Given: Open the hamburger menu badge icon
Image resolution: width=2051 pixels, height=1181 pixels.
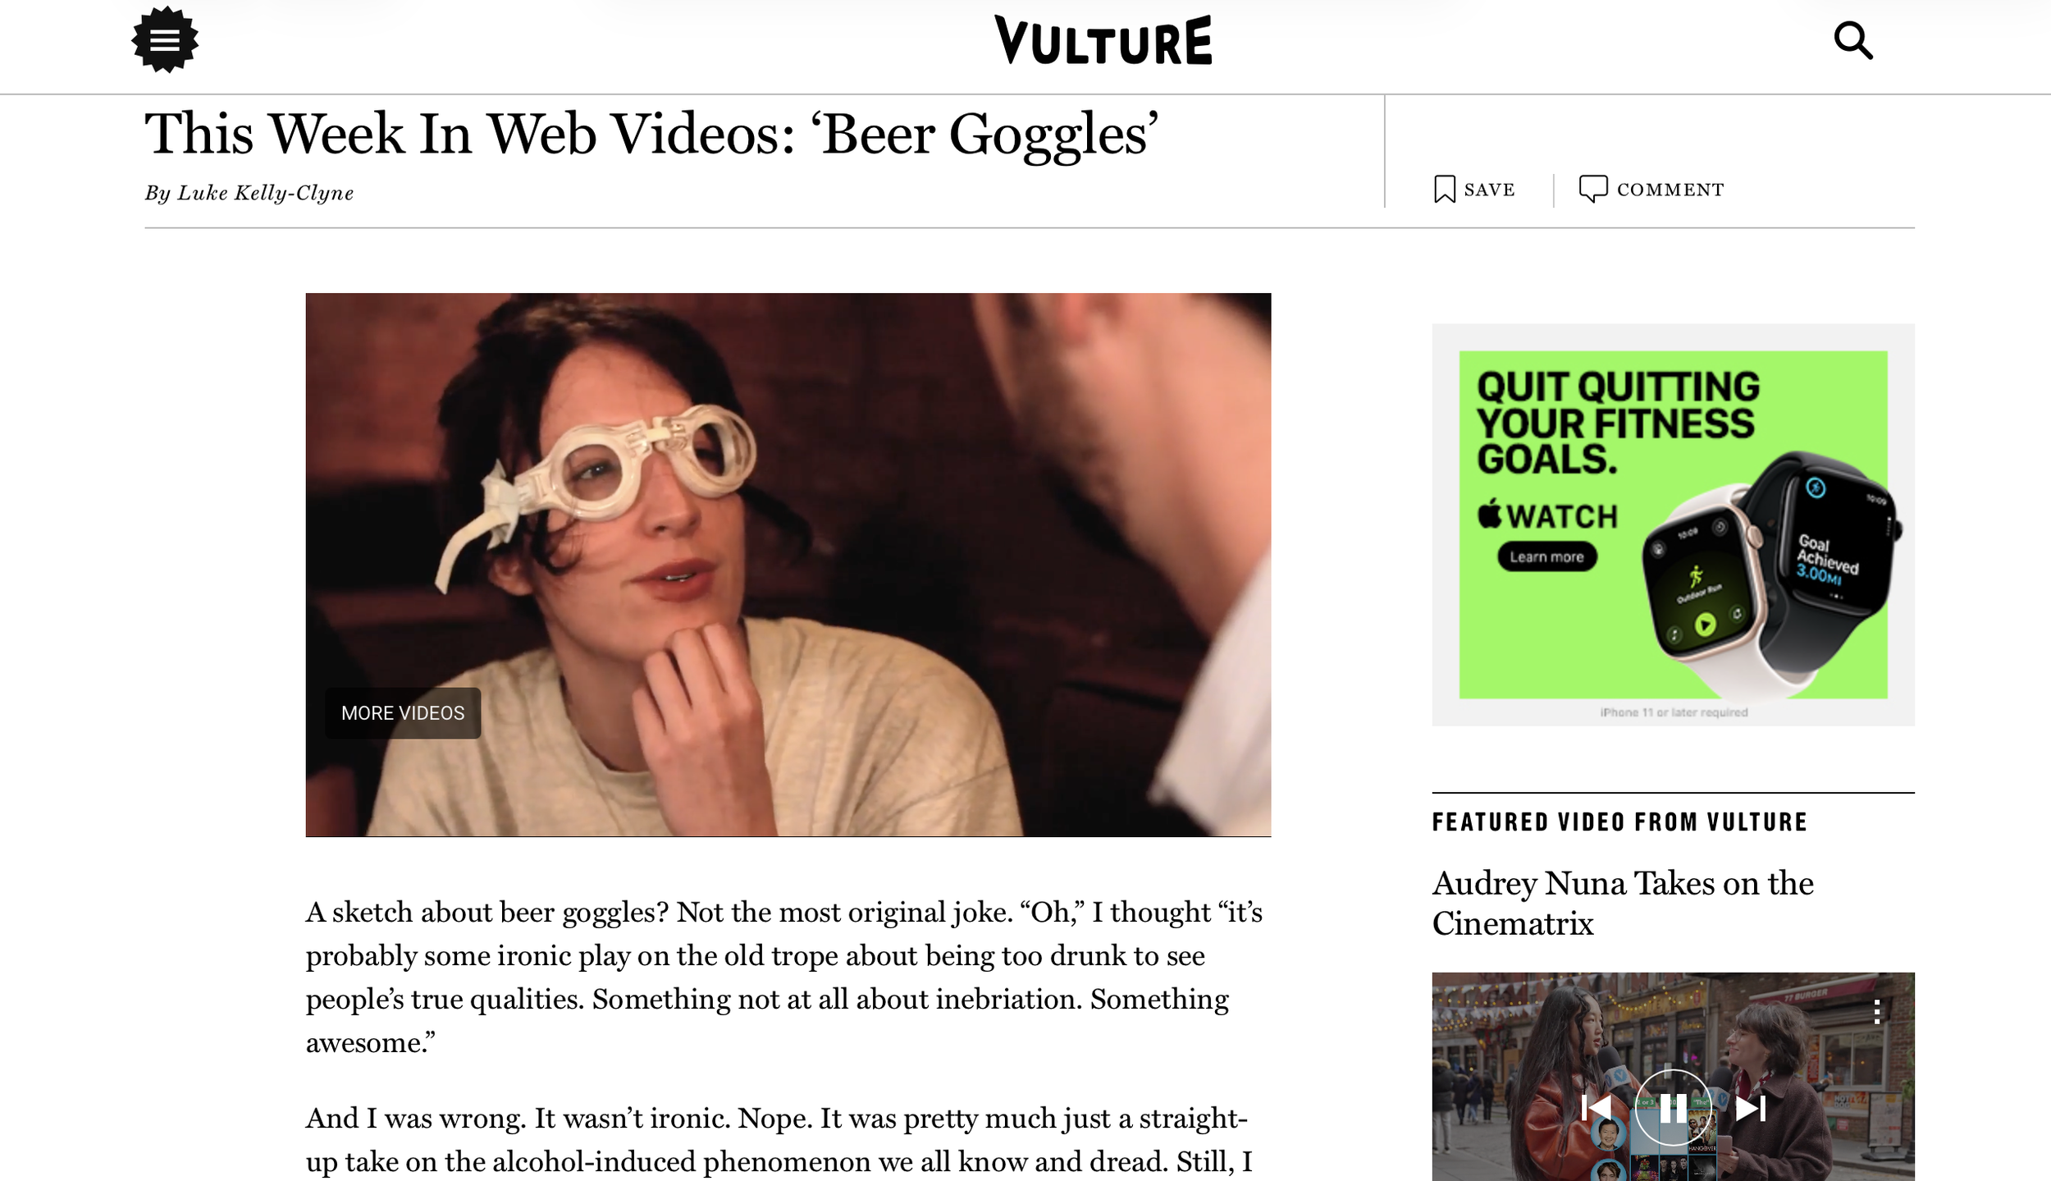Looking at the screenshot, I should 165,39.
